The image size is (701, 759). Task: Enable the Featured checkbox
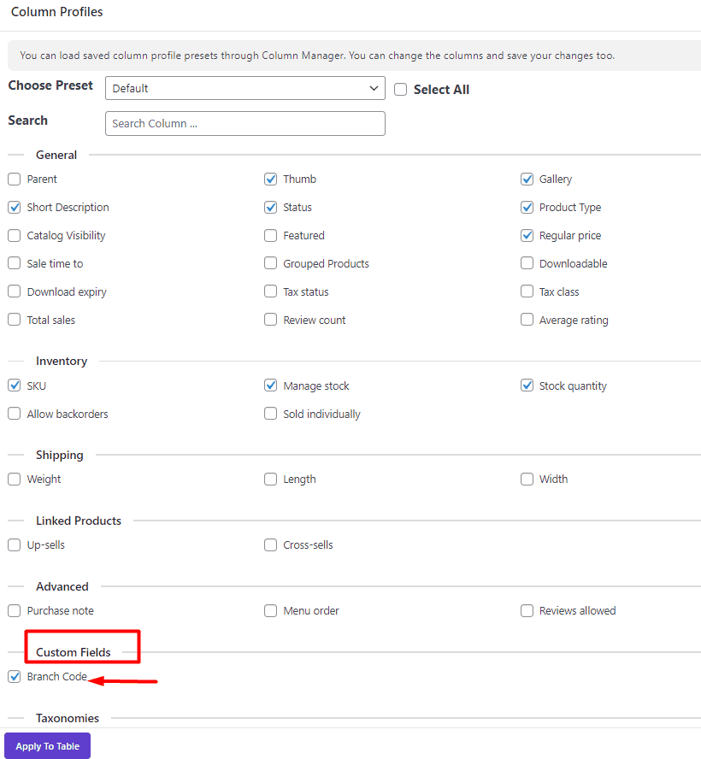(270, 235)
